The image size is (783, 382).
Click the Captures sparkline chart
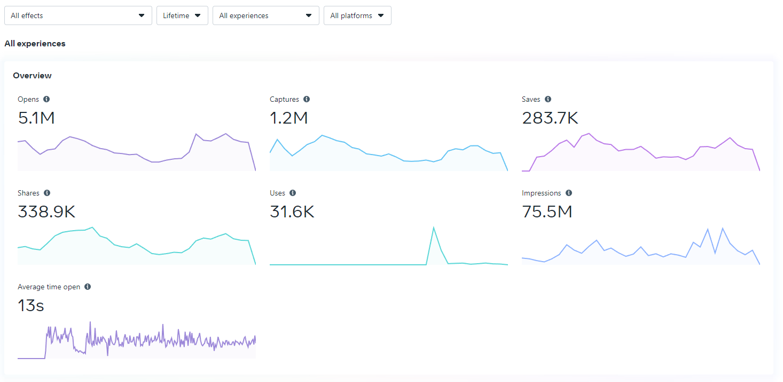389,153
